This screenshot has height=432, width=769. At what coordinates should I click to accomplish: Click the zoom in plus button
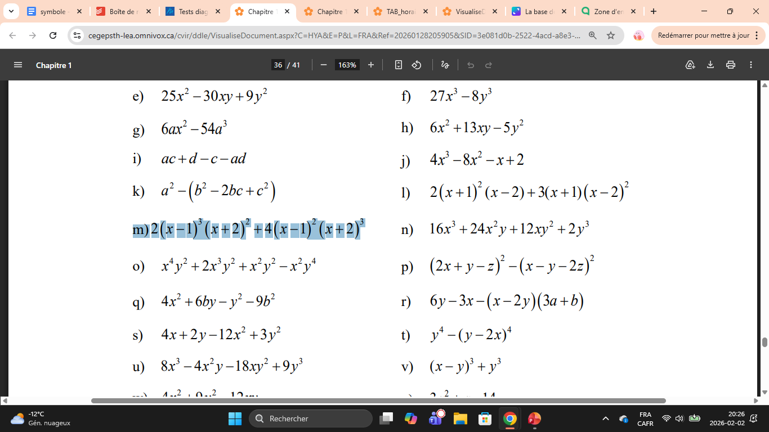tap(371, 65)
